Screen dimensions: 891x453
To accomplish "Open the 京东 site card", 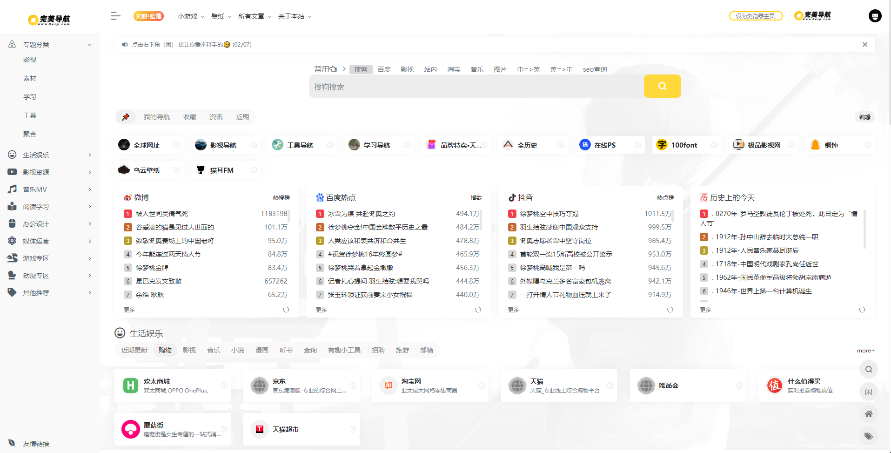I will (x=301, y=385).
